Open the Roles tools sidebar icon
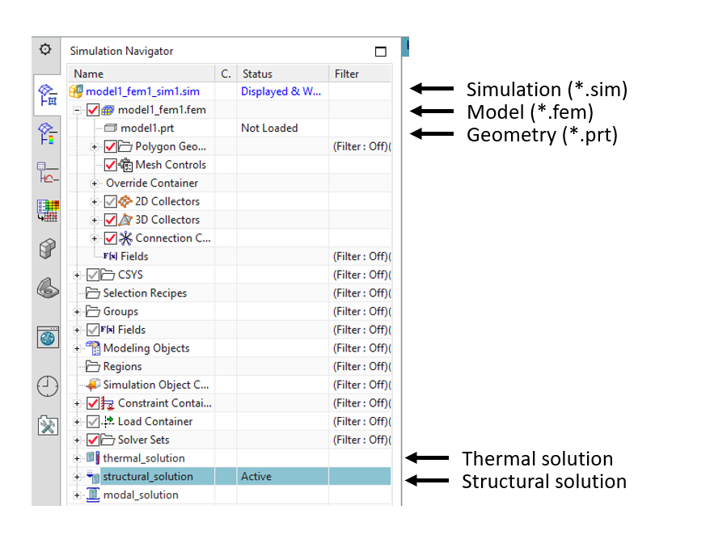710x535 pixels. [48, 425]
